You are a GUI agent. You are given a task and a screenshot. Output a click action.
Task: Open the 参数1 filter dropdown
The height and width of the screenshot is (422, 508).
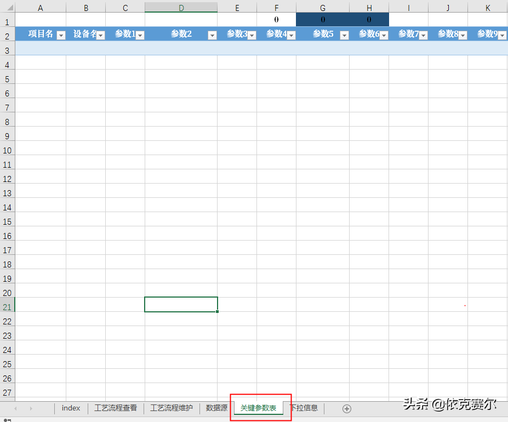[x=140, y=35]
